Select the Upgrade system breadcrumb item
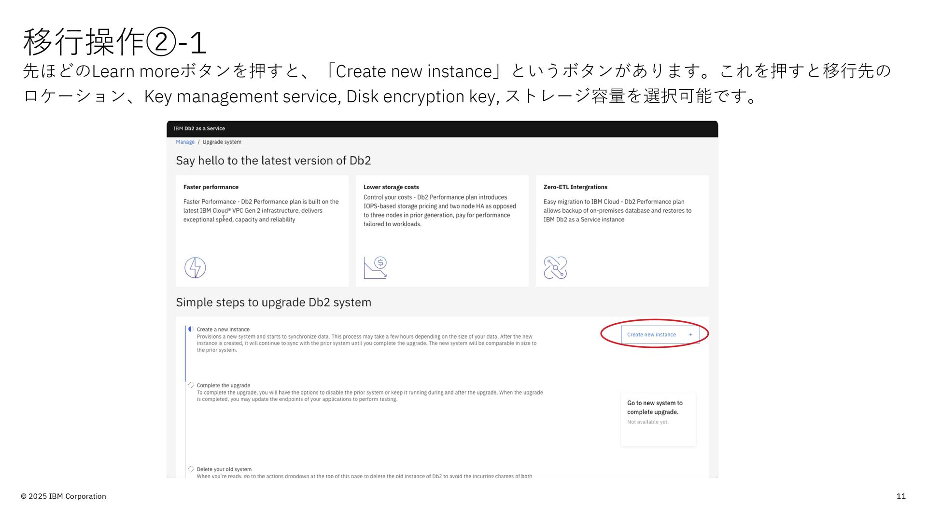The image size is (927, 521). tap(222, 142)
